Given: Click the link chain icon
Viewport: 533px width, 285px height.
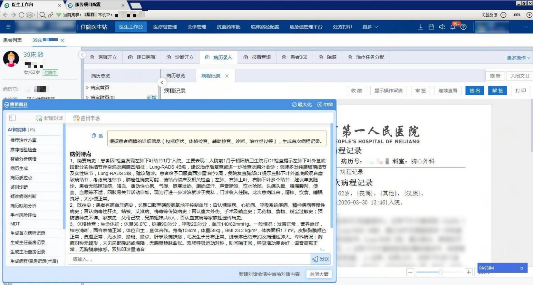Looking at the screenshot, I should [x=51, y=15].
